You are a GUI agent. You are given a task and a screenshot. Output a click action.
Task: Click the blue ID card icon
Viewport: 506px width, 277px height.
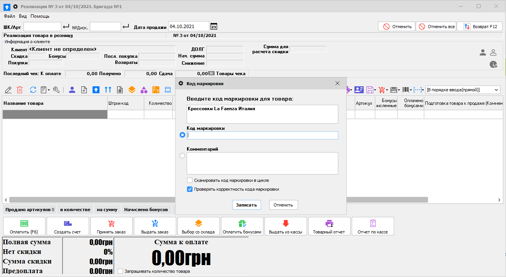(x=359, y=90)
